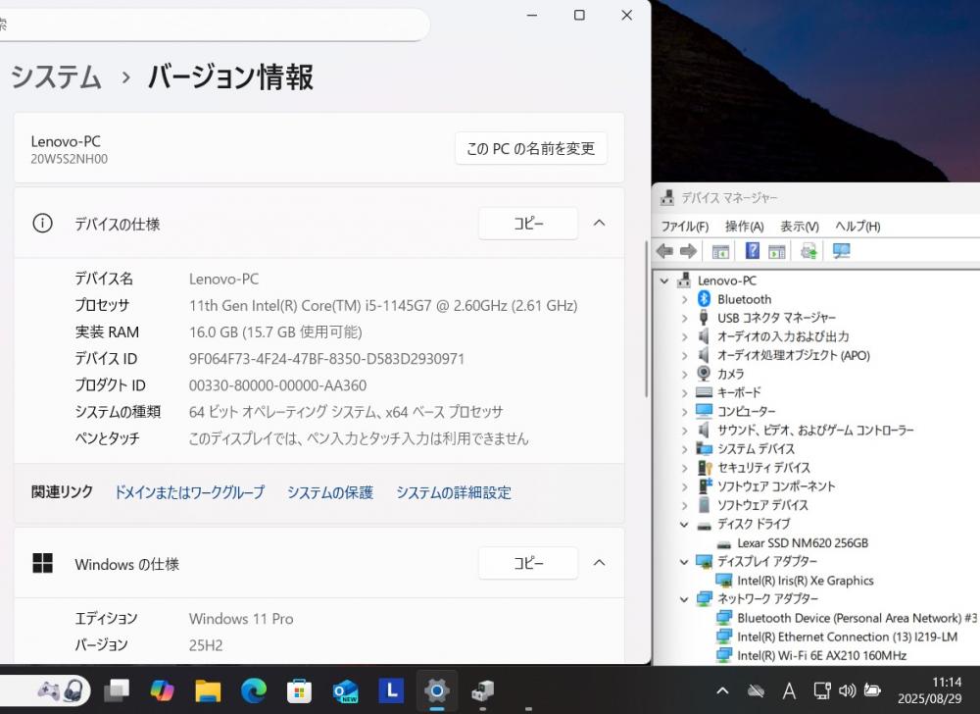980x714 pixels.
Task: Open the ヘルプ(H) menu
Action: [857, 226]
